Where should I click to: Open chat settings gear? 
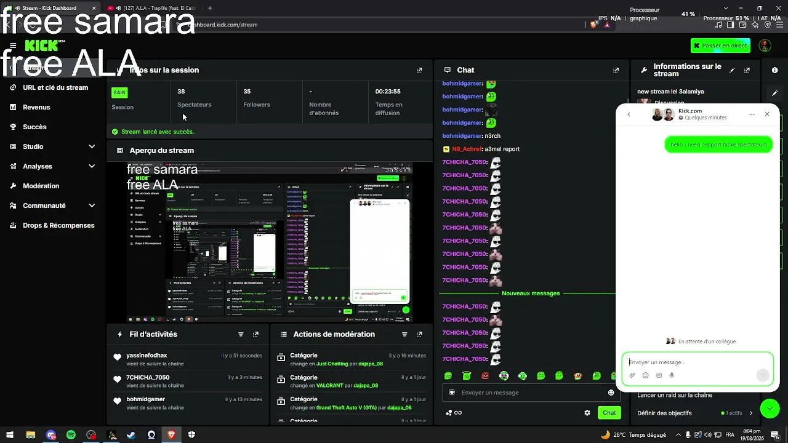click(587, 413)
